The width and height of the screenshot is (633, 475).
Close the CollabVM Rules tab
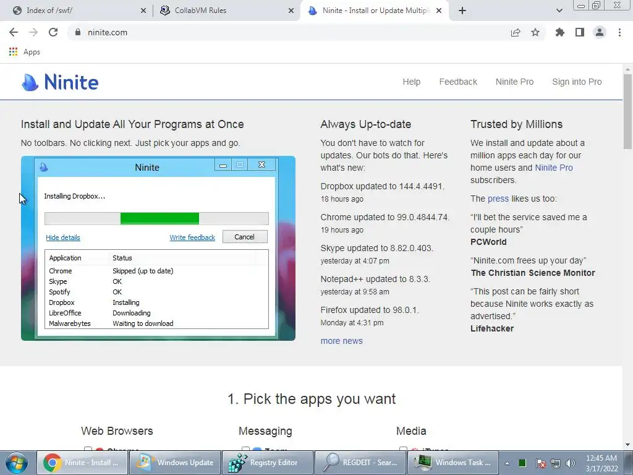(291, 11)
